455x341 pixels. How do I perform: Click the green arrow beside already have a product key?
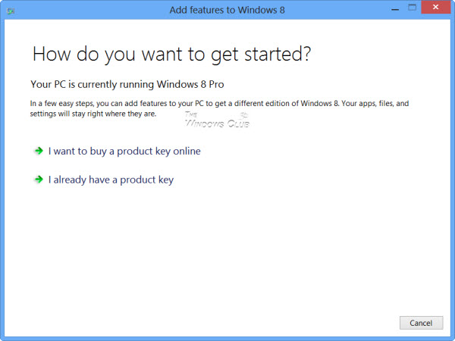39,180
